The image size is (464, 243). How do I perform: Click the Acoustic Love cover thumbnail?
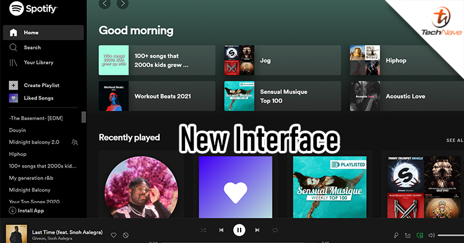point(365,96)
